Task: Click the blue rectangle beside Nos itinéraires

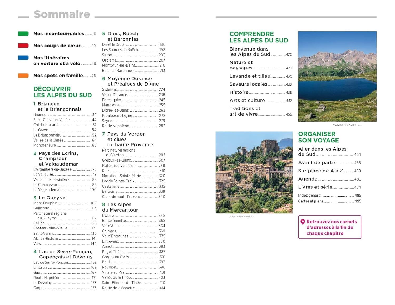Action: pyautogui.click(x=23, y=58)
